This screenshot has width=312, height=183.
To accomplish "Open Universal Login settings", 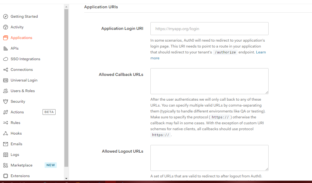I will point(24,80).
